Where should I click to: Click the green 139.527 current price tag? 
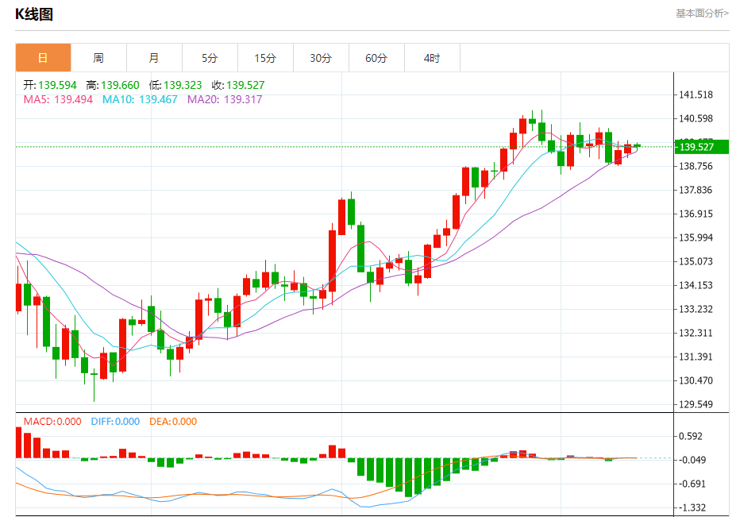click(702, 147)
